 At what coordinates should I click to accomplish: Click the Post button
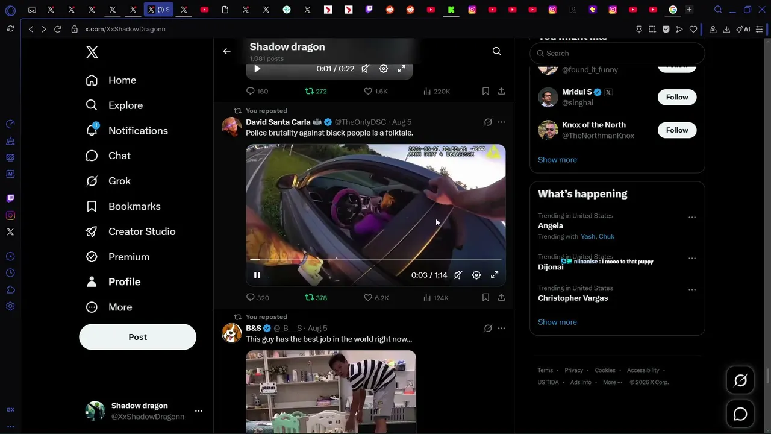click(x=137, y=337)
